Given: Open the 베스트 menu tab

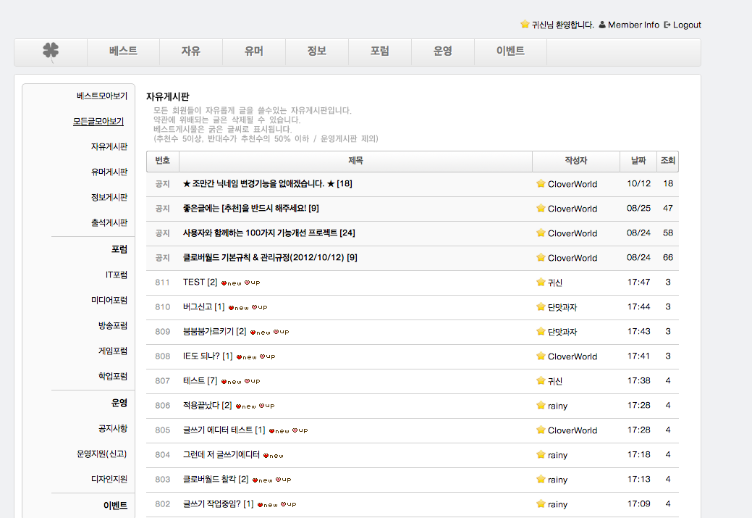Looking at the screenshot, I should pyautogui.click(x=123, y=51).
